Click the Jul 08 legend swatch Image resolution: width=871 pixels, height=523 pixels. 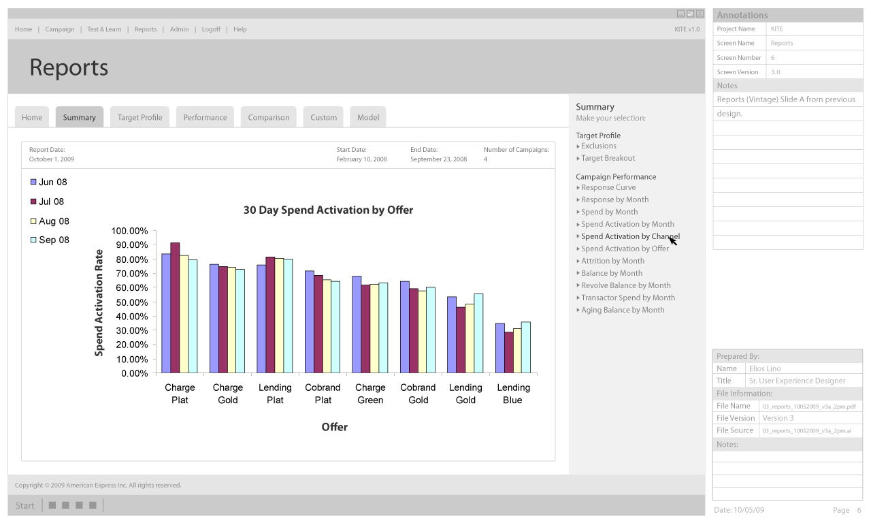click(x=33, y=202)
